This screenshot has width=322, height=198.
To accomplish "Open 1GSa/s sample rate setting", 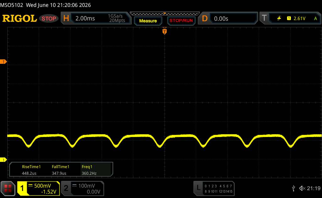I will point(115,16).
